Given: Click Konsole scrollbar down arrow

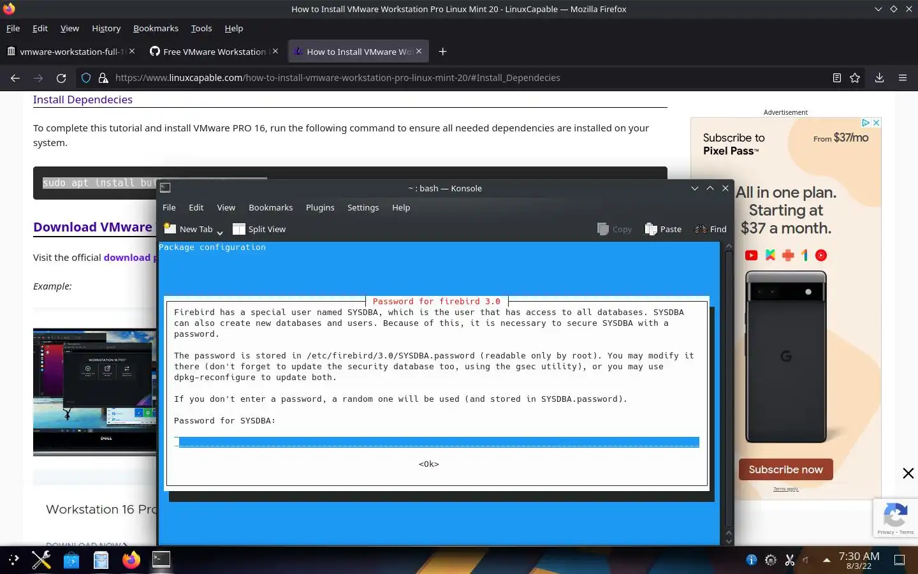Looking at the screenshot, I should point(729,541).
